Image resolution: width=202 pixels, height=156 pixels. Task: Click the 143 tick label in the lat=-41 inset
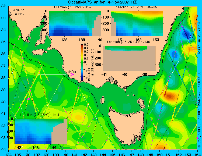(36, 148)
